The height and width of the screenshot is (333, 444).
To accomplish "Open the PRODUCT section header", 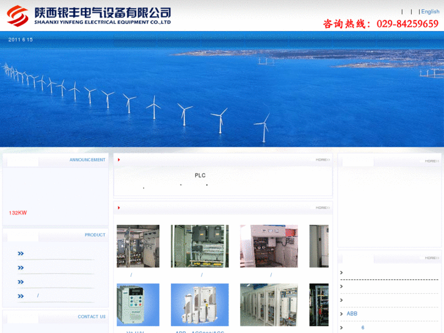I will tap(95, 235).
